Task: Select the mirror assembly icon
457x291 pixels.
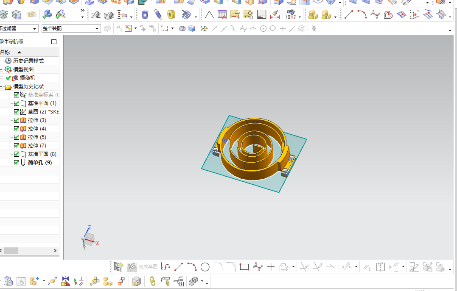Action: point(66,281)
